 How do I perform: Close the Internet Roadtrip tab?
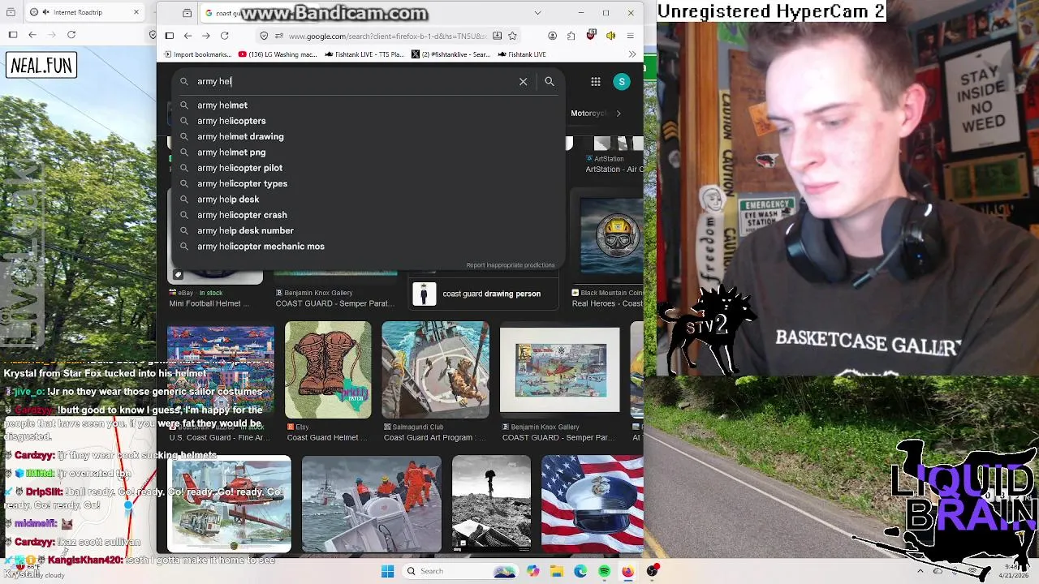136,12
